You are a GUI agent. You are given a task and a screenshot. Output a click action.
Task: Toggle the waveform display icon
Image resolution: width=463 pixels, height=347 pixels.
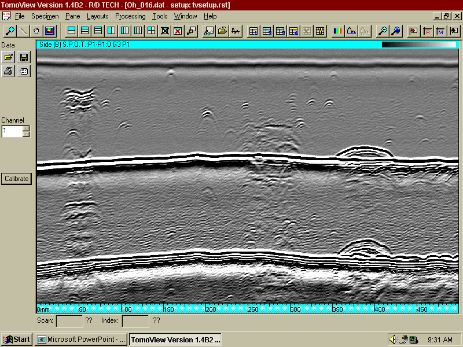pyautogui.click(x=236, y=31)
